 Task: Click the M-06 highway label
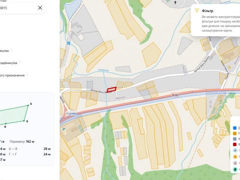pos(175,95)
